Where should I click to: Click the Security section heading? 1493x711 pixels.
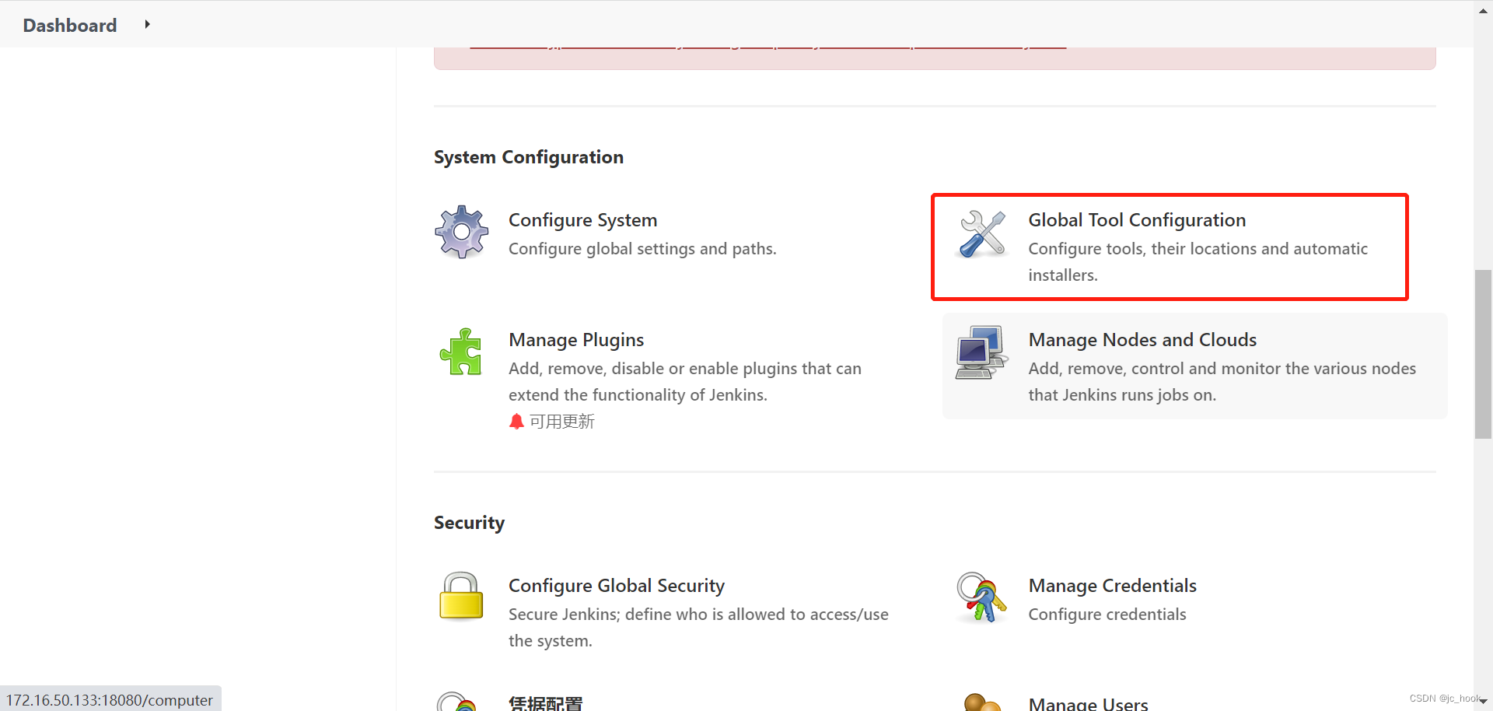pyautogui.click(x=469, y=523)
